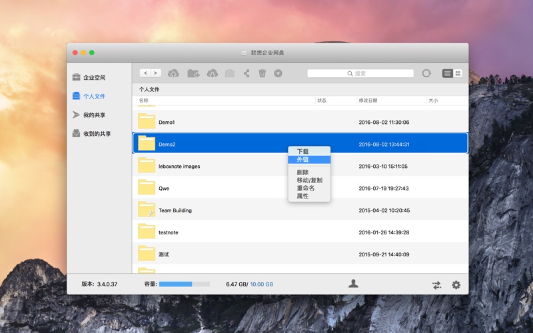Click the 收到的共享 inbox icon

point(76,133)
